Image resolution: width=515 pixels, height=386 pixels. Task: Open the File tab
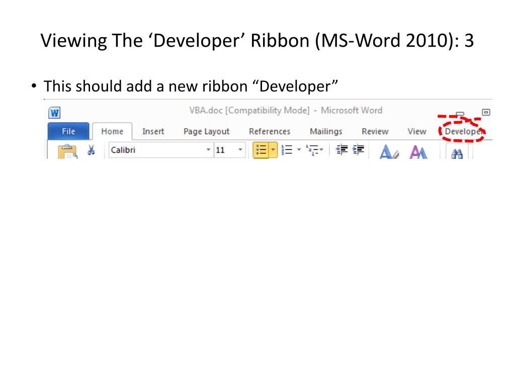click(x=68, y=131)
